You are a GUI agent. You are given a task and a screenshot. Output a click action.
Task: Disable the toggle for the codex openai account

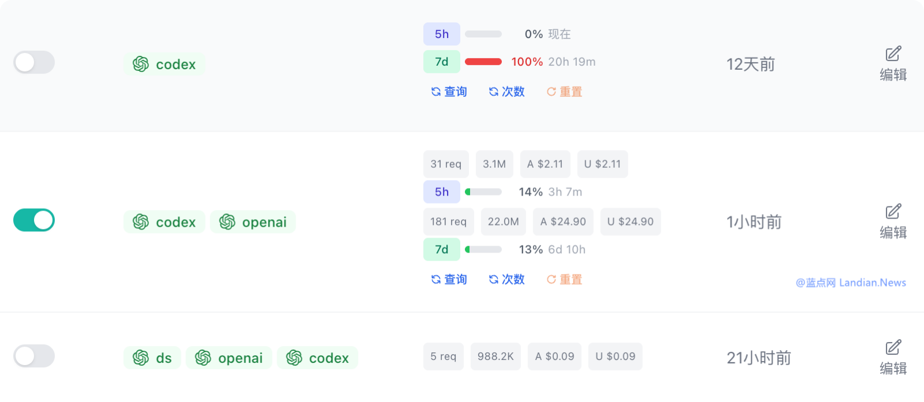coord(34,220)
